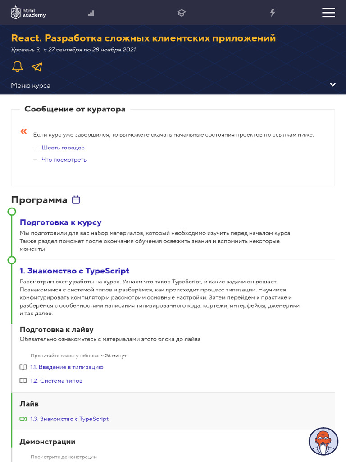The image size is (346, 462).
Task: Click the Лайв heading
Action: [29, 404]
